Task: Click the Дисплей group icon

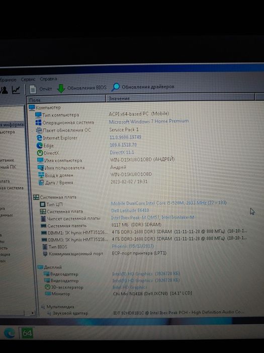Action: coord(40,267)
